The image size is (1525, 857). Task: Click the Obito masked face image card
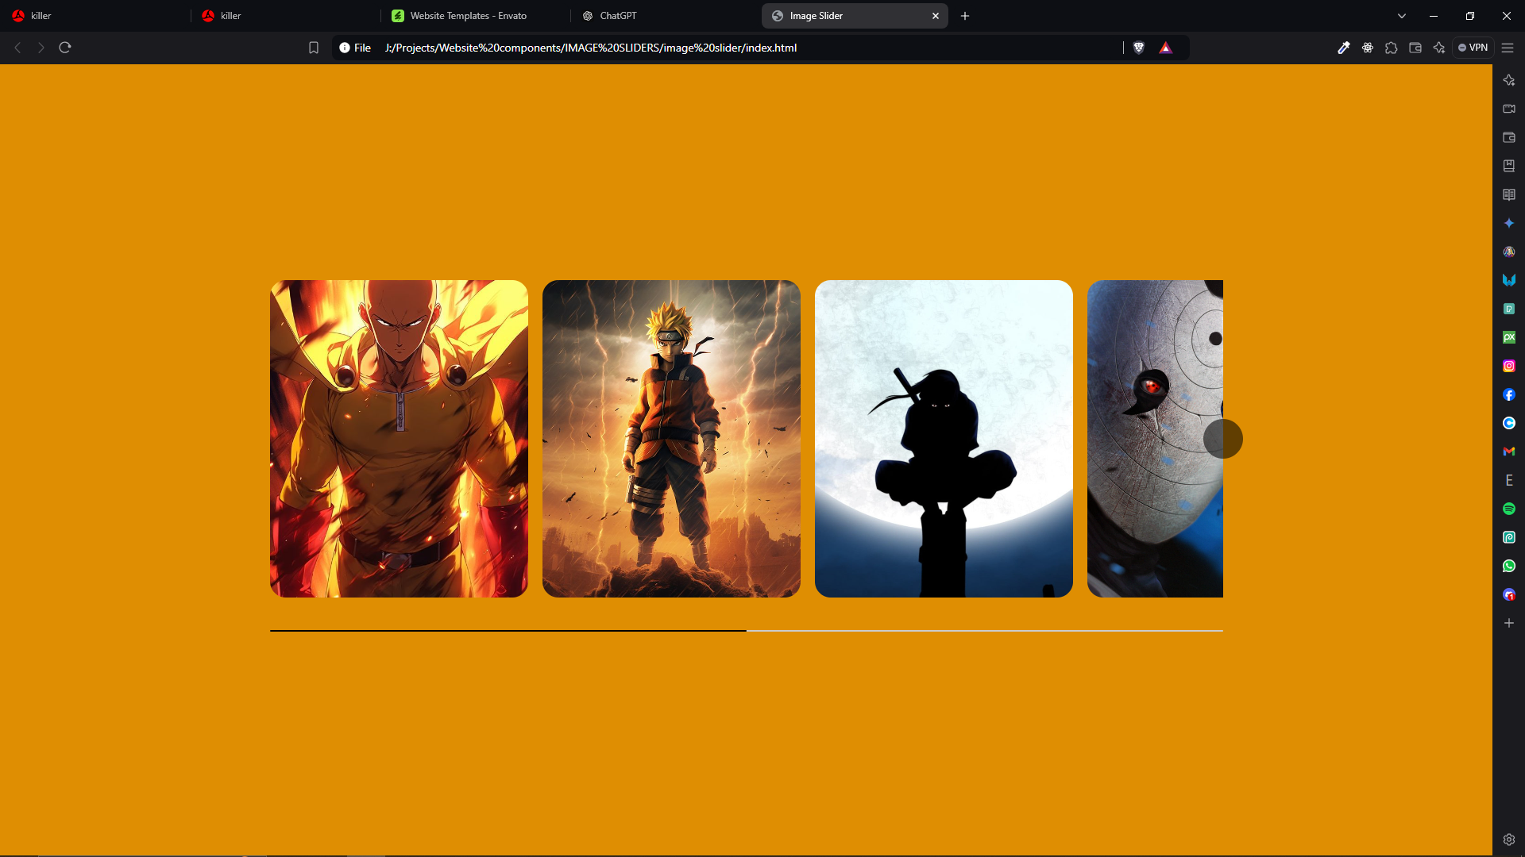point(1155,439)
